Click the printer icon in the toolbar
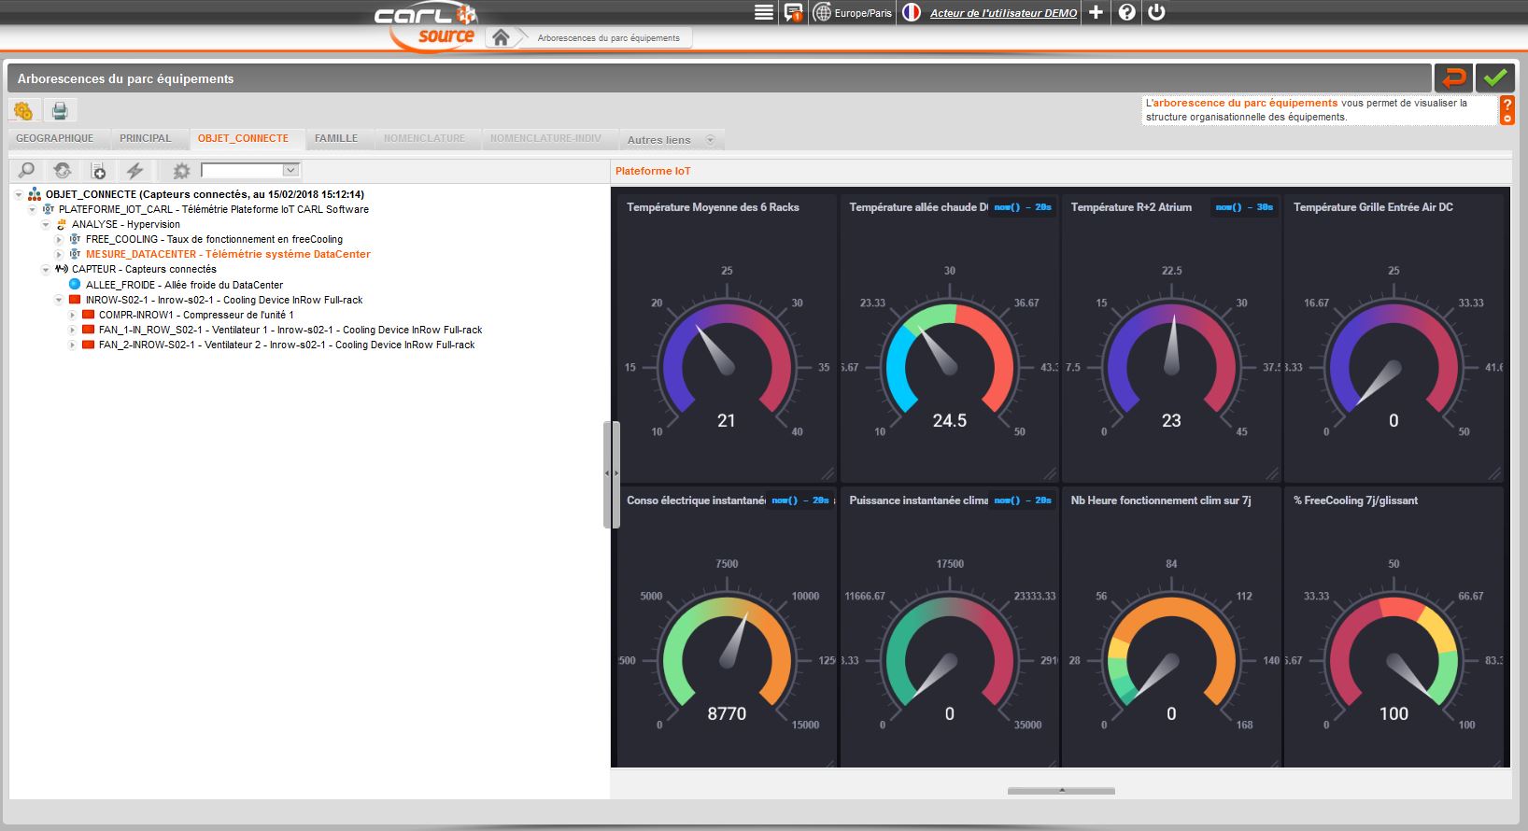1528x831 pixels. pyautogui.click(x=60, y=111)
